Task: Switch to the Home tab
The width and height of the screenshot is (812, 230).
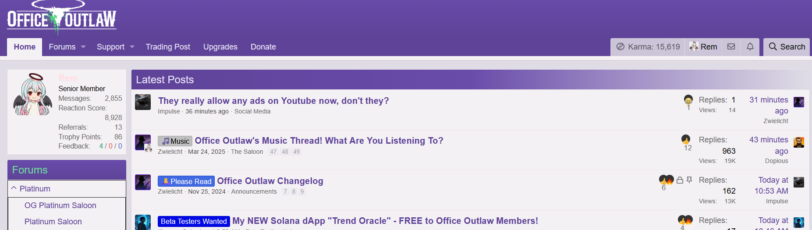Action: pyautogui.click(x=25, y=47)
